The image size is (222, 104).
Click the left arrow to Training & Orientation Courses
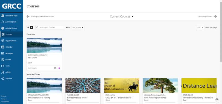(28, 16)
